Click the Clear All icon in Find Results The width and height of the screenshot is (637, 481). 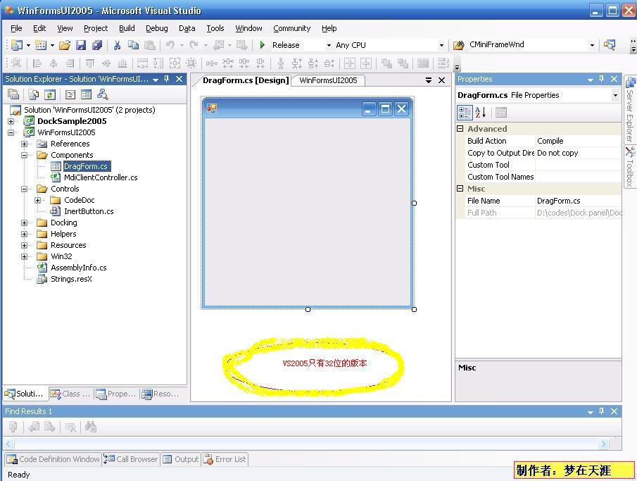tap(70, 427)
